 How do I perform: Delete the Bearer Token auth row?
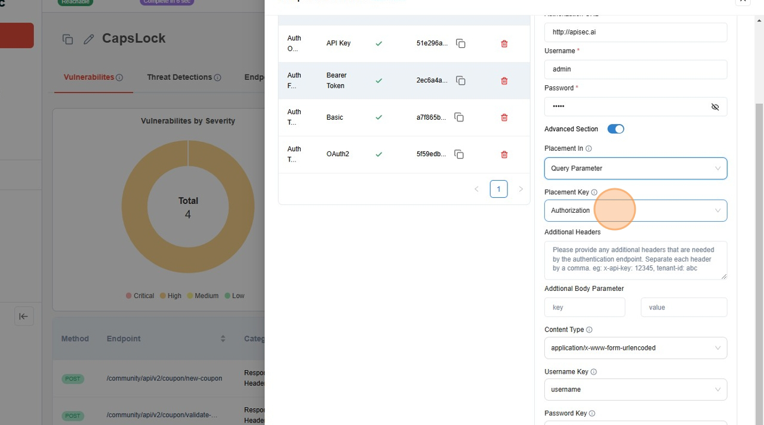pos(504,80)
